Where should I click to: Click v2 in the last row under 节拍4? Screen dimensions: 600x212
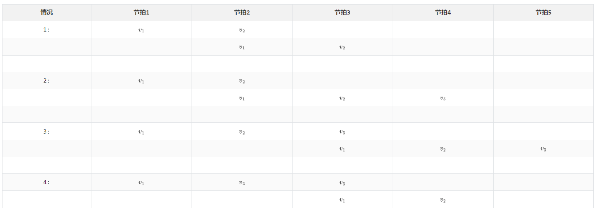(x=443, y=200)
